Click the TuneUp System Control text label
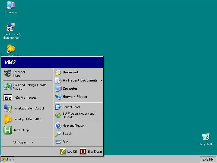The image size is (217, 163). (29, 108)
